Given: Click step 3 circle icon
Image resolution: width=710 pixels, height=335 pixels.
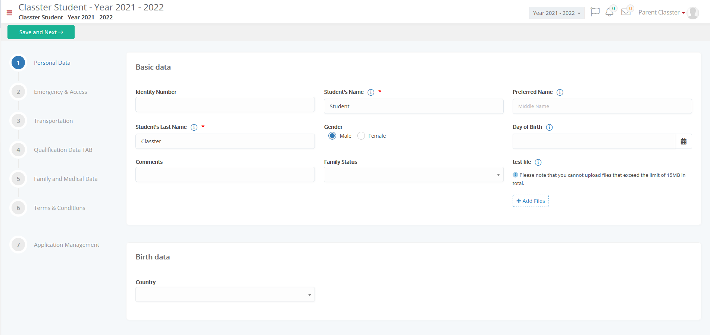Looking at the screenshot, I should [18, 121].
